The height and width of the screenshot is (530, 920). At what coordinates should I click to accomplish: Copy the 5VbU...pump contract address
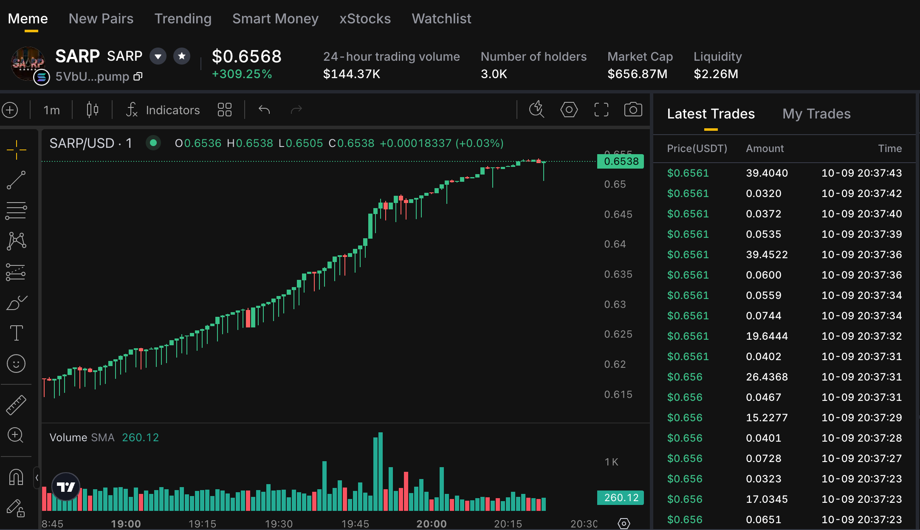(x=138, y=76)
